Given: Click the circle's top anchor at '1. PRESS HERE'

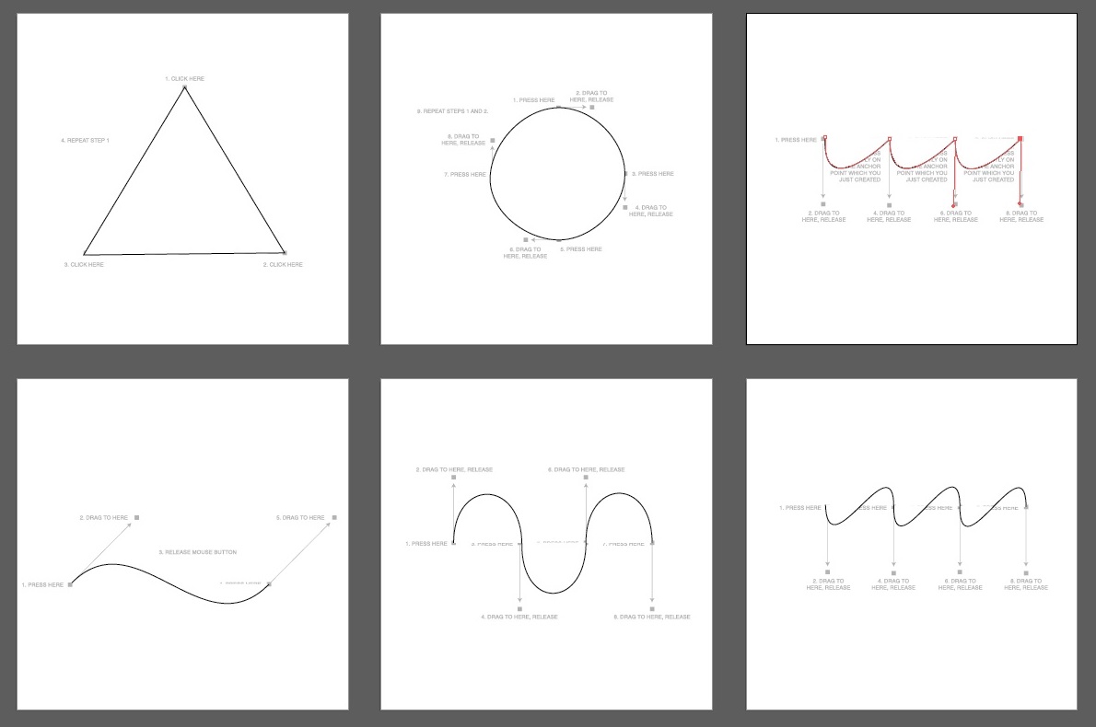Looking at the screenshot, I should 558,107.
